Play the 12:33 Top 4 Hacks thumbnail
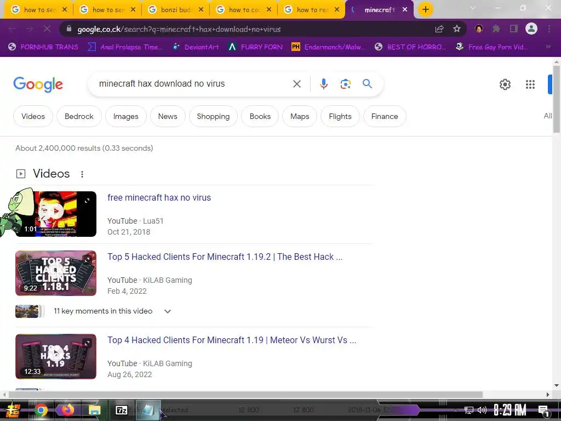 pyautogui.click(x=56, y=356)
